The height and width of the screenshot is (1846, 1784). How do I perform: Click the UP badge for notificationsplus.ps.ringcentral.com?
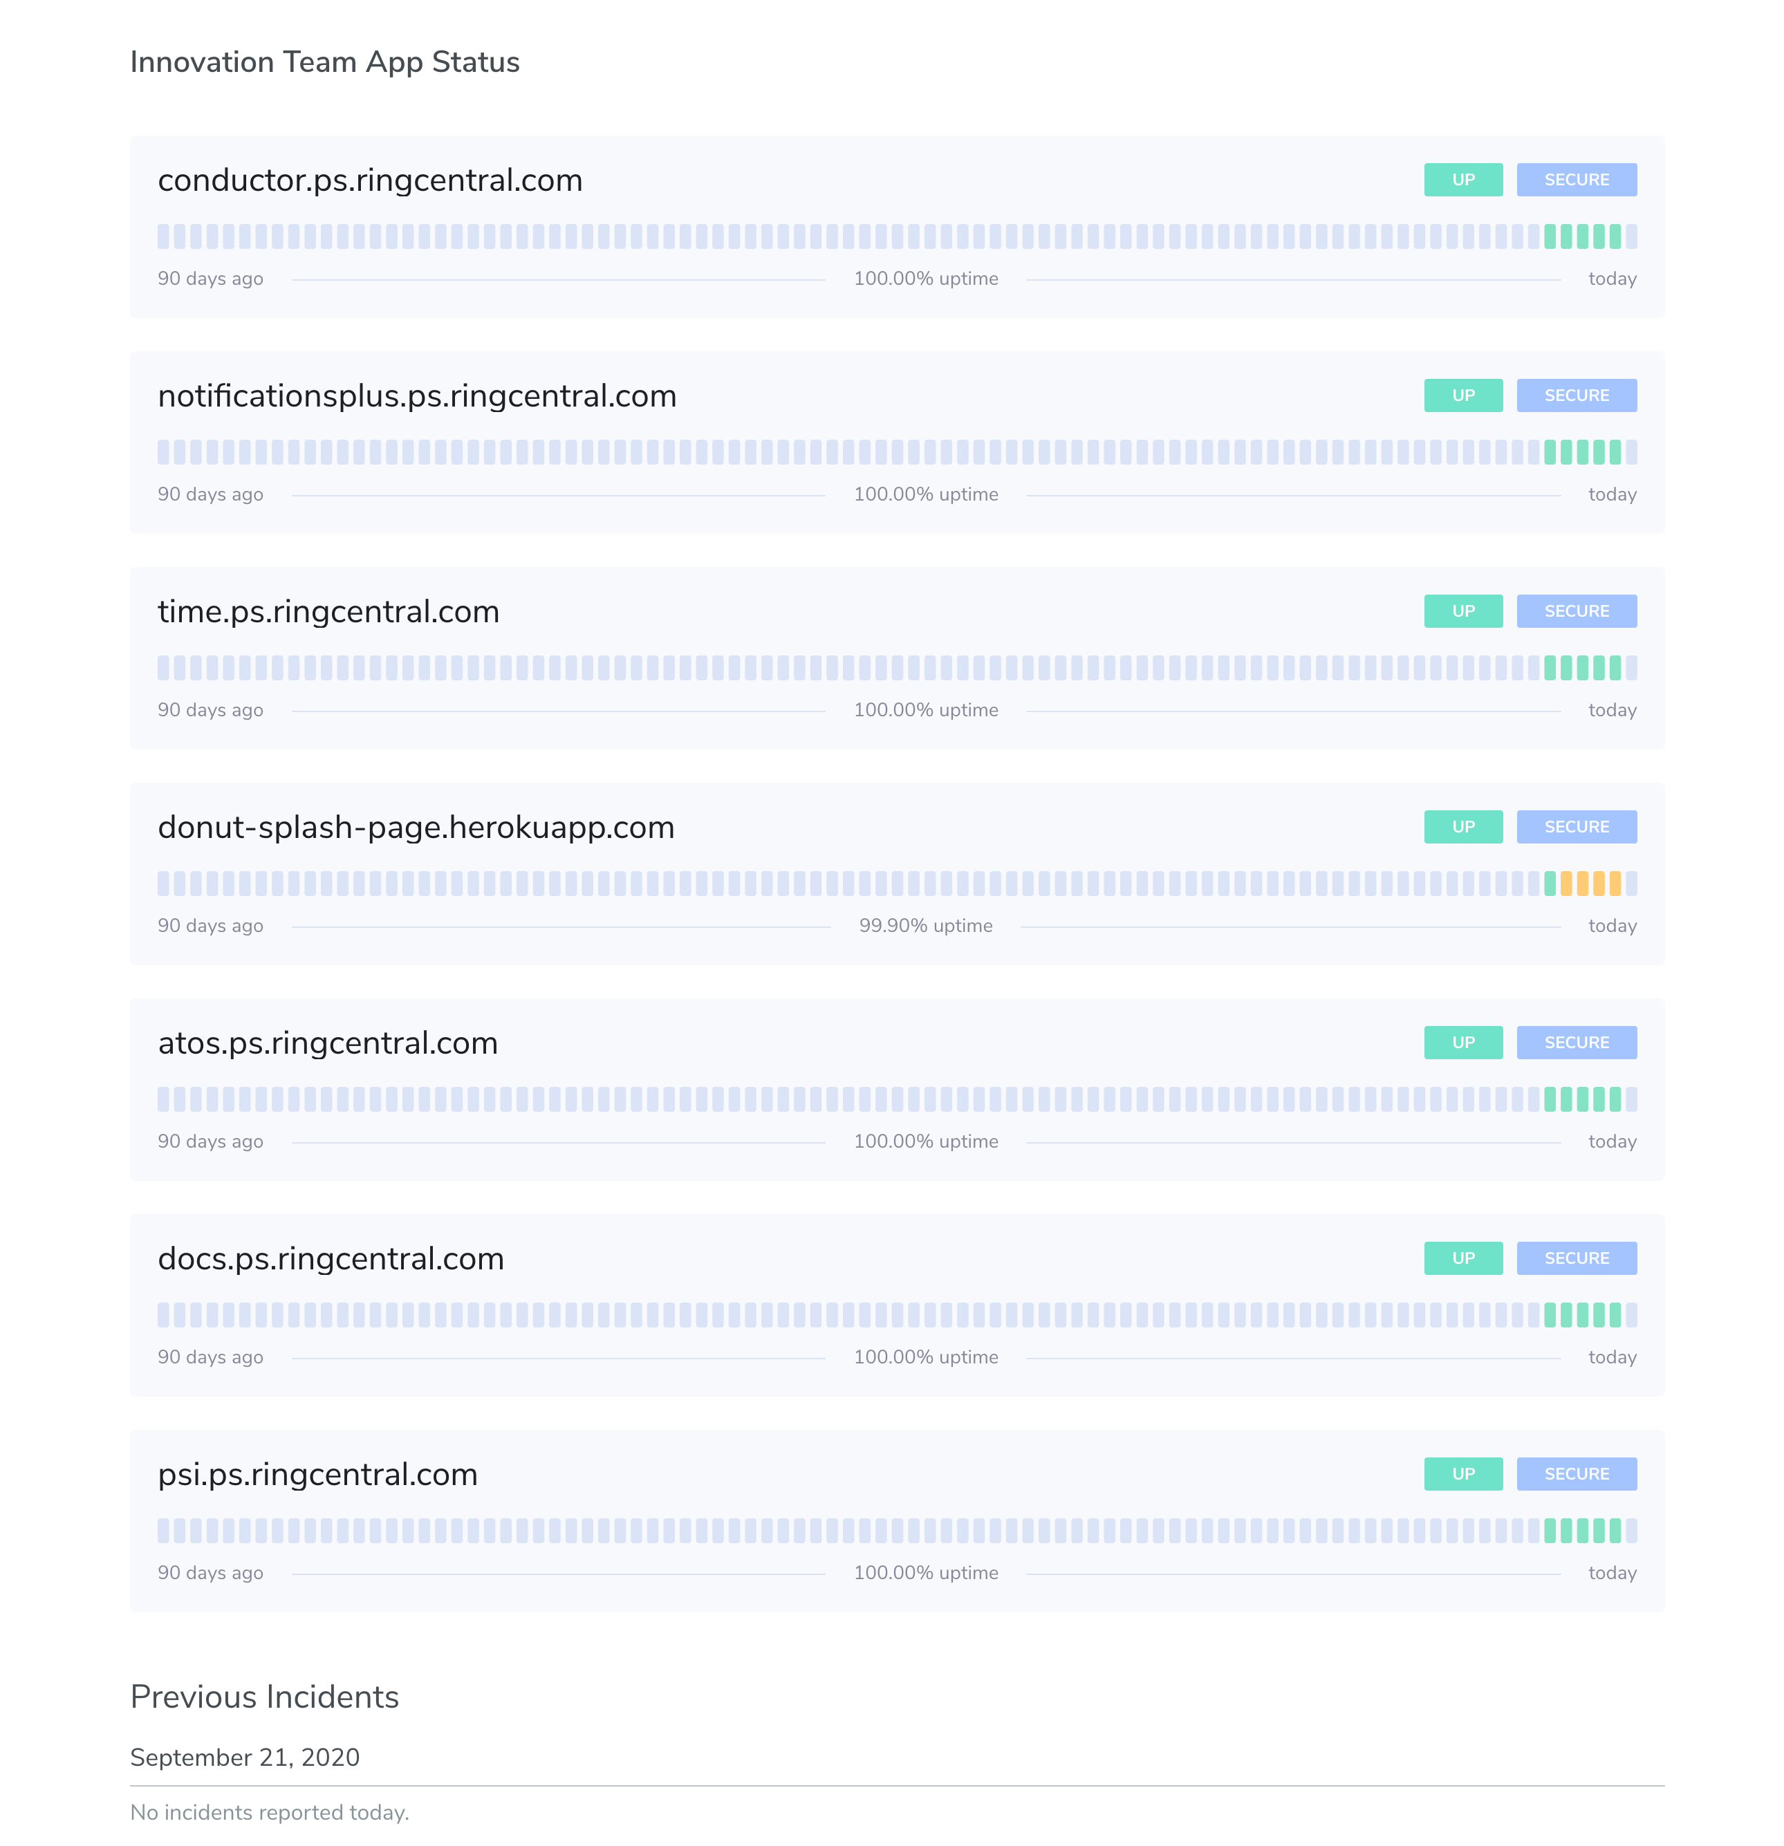[1462, 395]
